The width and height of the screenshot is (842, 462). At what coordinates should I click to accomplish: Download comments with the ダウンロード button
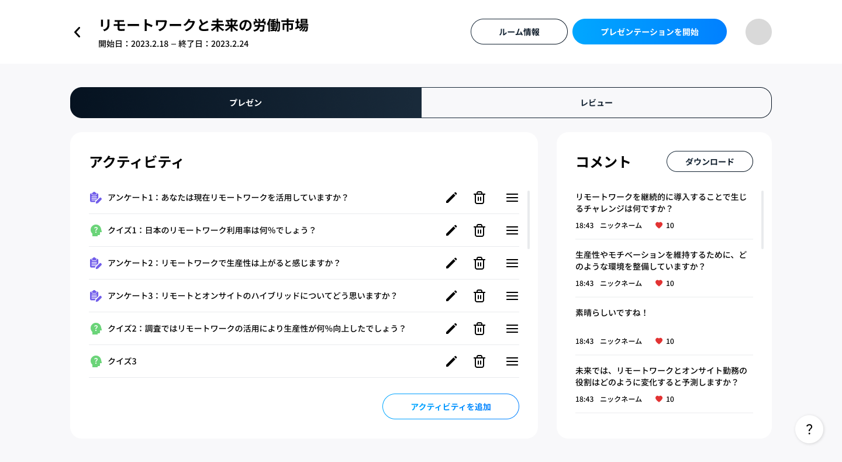click(x=709, y=161)
